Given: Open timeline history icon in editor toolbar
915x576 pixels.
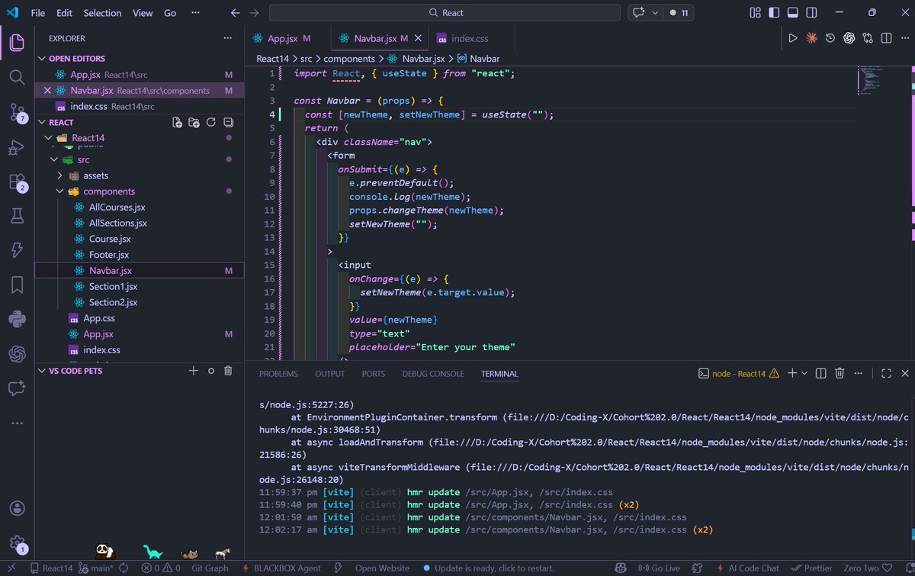Looking at the screenshot, I should (830, 38).
